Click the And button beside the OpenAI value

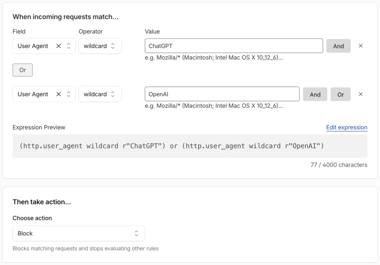pyautogui.click(x=315, y=94)
